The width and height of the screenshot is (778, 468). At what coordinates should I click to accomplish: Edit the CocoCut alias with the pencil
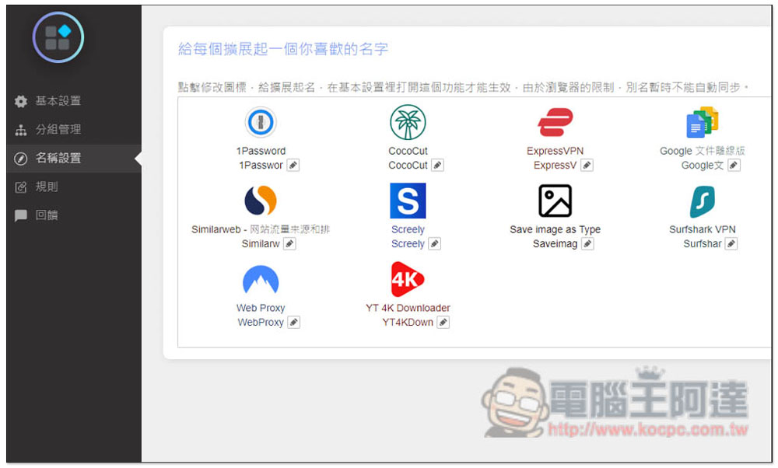click(x=437, y=165)
